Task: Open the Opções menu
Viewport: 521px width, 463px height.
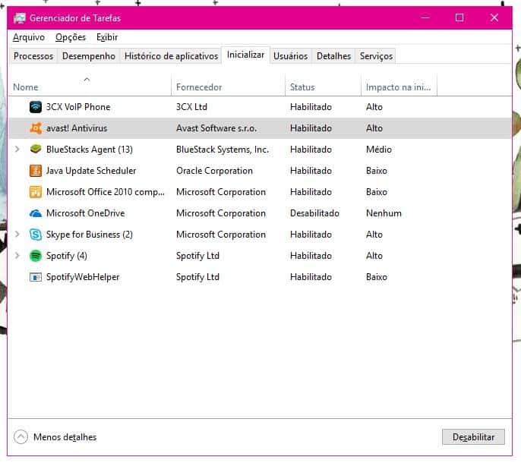Action: (x=71, y=37)
